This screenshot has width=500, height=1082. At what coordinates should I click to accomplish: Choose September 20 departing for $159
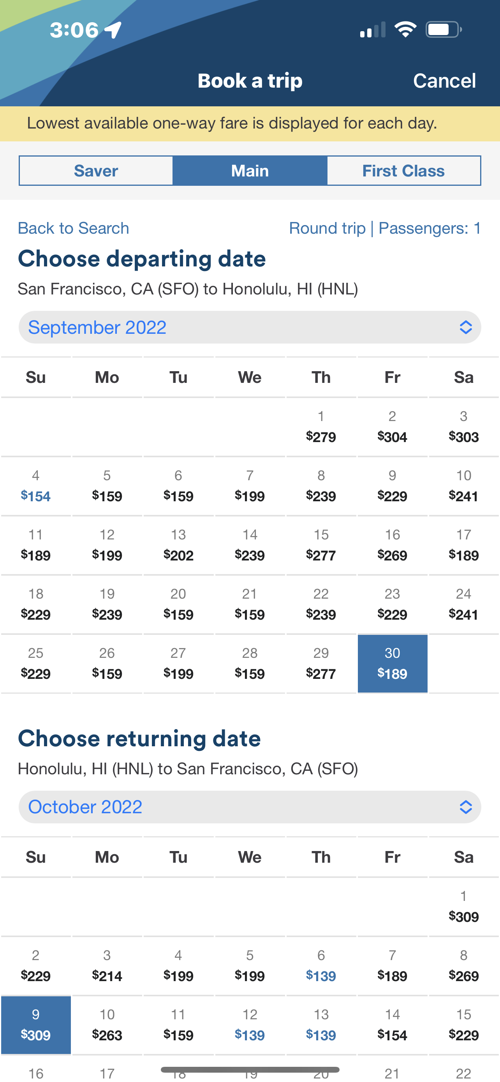tap(178, 604)
